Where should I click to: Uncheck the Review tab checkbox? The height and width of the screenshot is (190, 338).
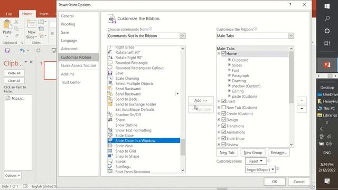pyautogui.click(x=223, y=144)
